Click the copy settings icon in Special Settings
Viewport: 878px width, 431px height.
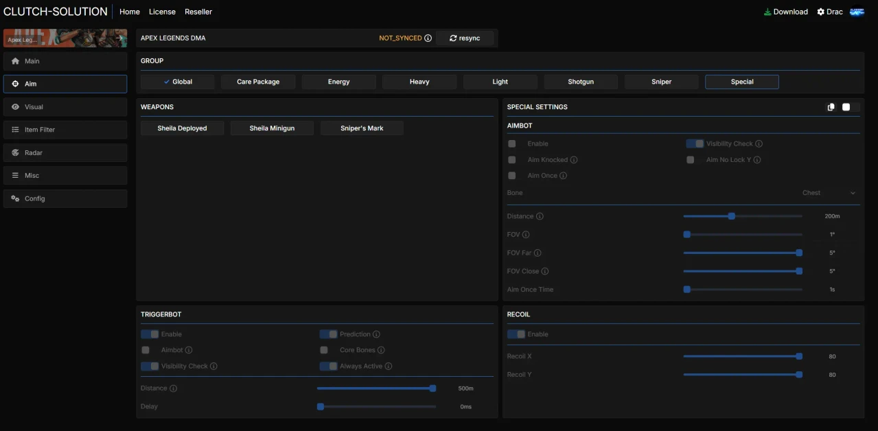[831, 107]
